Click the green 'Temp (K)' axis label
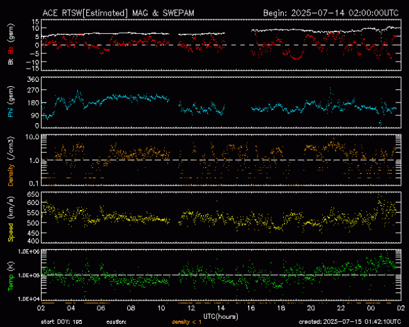Image resolution: width=409 pixels, height=327 pixels. pos(11,276)
